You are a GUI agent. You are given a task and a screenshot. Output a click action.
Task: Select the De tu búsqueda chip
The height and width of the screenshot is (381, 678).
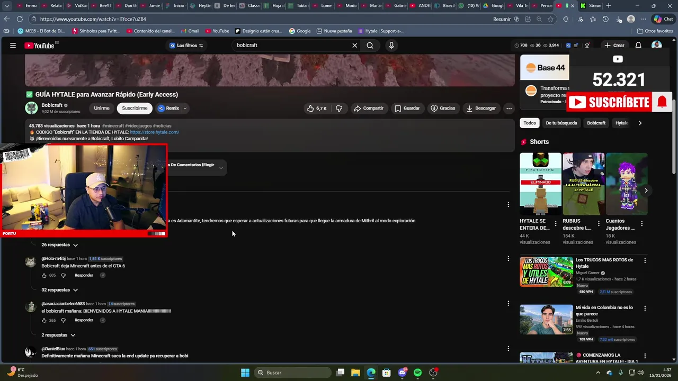pyautogui.click(x=561, y=123)
